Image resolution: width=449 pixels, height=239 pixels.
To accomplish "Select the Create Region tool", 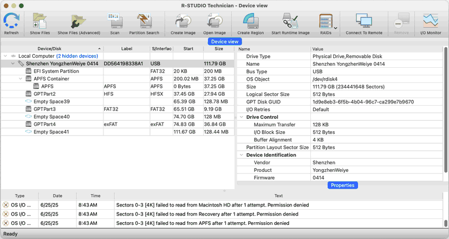I will tap(251, 21).
